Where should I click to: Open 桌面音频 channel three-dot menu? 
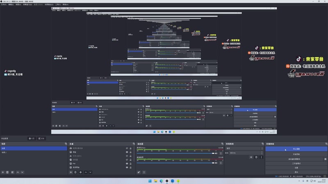221,163
